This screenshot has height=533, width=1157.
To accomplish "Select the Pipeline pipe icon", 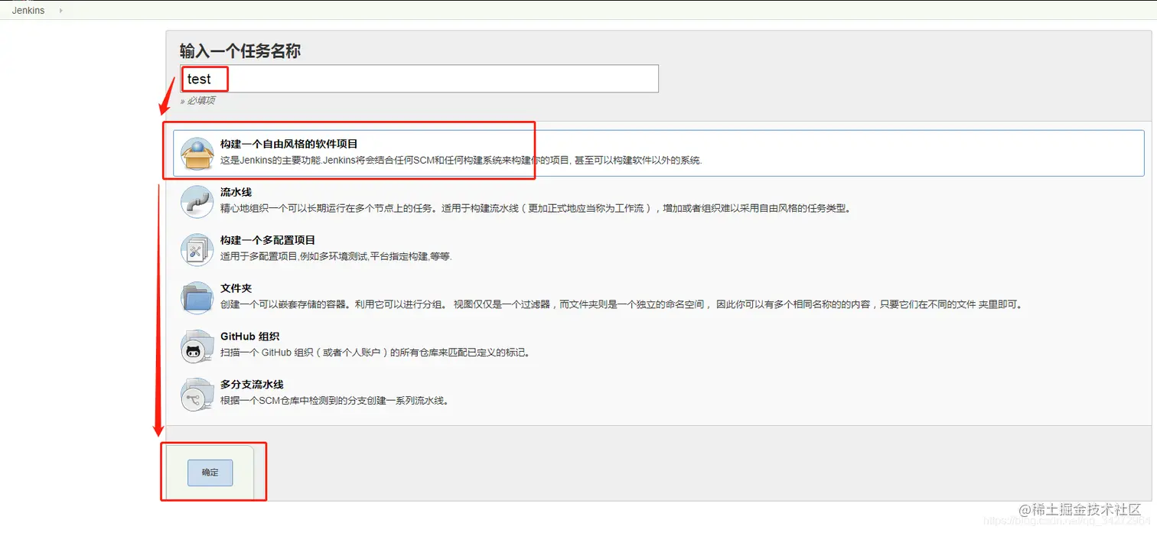I will (197, 202).
